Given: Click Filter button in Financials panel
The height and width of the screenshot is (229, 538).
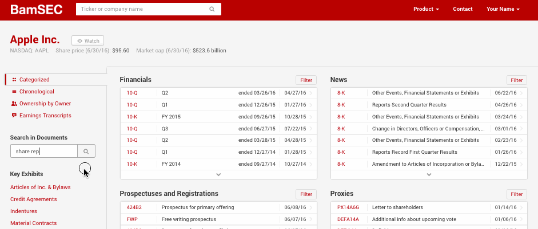Looking at the screenshot, I should (306, 80).
